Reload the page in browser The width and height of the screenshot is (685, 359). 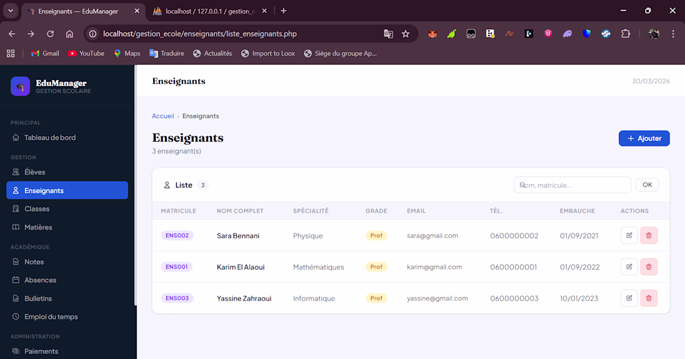(50, 34)
